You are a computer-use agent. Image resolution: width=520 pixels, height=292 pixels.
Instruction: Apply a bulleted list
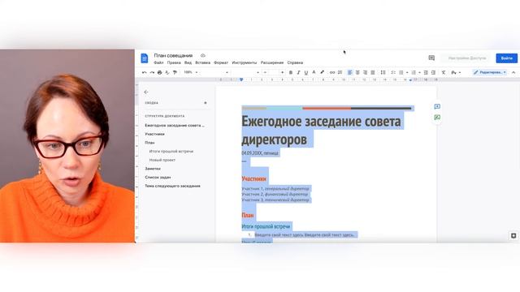point(401,72)
